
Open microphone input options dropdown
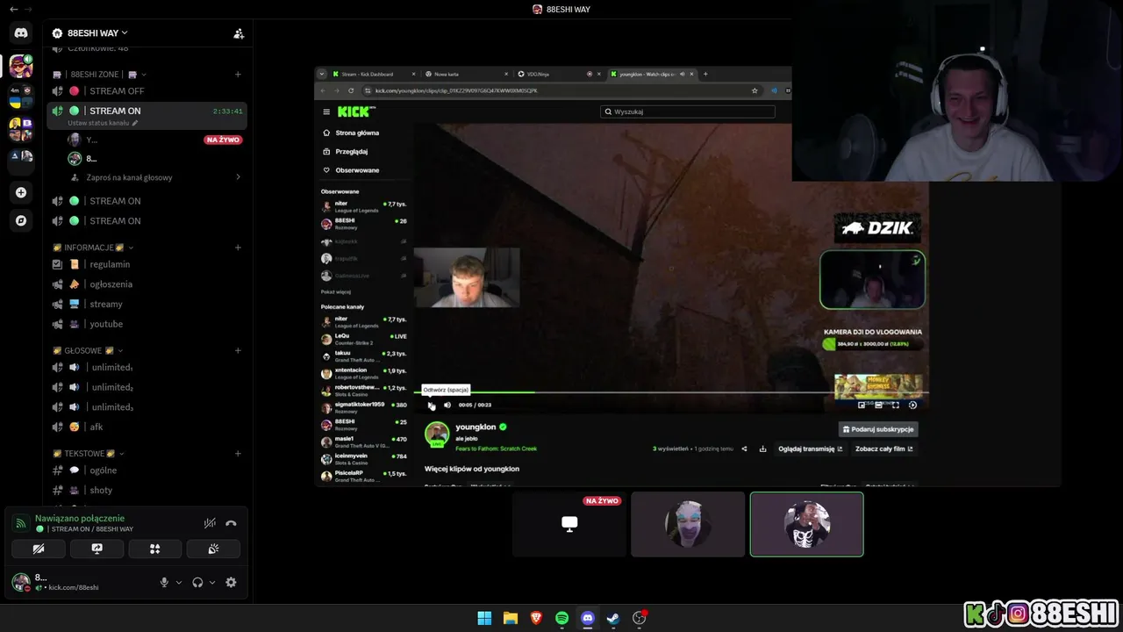[179, 582]
